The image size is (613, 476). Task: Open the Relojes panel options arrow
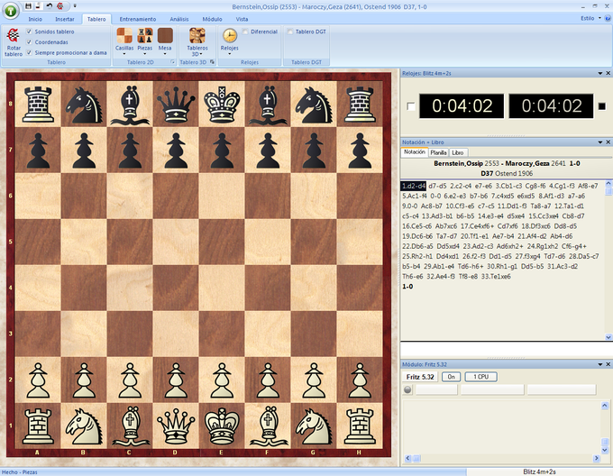[600, 73]
